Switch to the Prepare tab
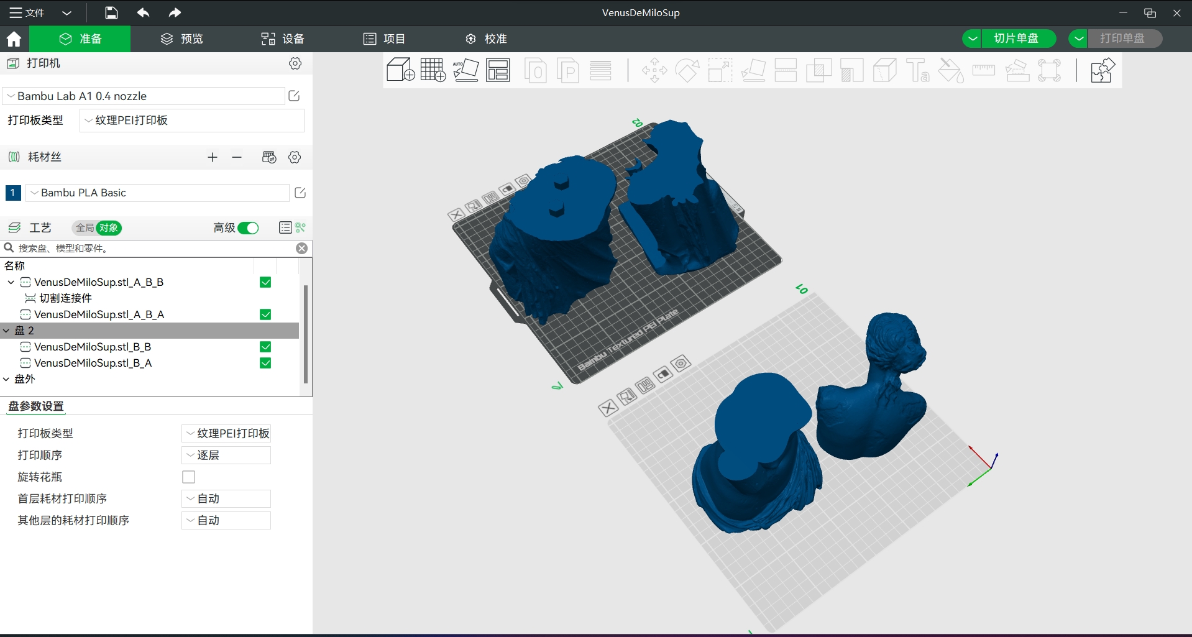 80,39
